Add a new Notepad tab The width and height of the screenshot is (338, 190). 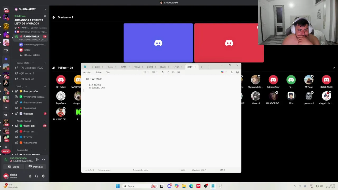209,67
